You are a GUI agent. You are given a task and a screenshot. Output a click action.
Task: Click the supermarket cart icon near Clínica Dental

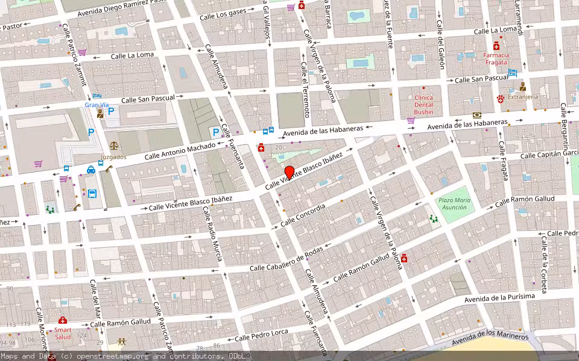pos(411,120)
